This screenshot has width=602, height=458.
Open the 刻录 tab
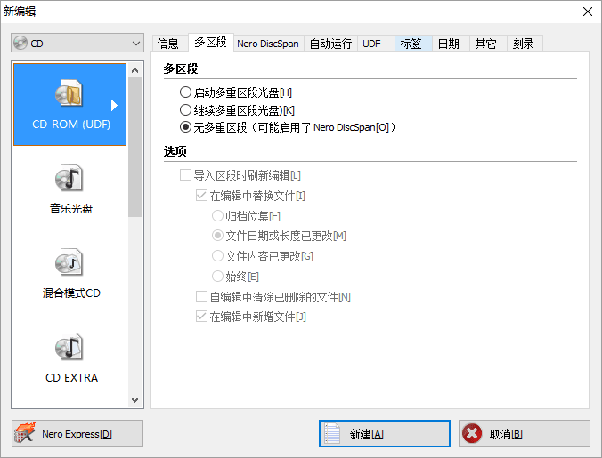[x=524, y=44]
